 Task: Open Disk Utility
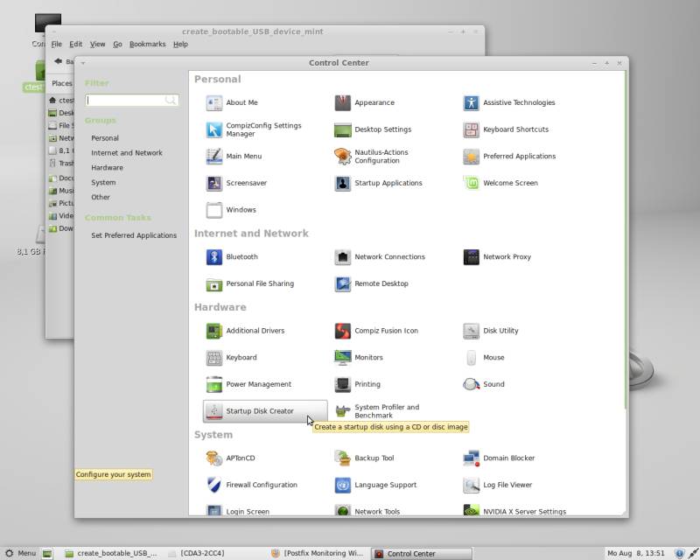[491, 331]
